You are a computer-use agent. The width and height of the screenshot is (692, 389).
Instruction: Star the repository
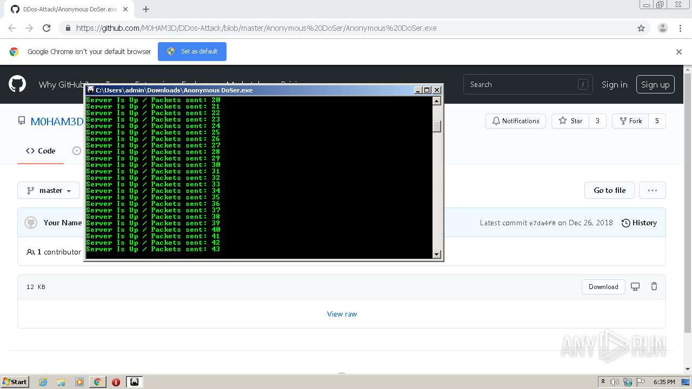(x=570, y=121)
